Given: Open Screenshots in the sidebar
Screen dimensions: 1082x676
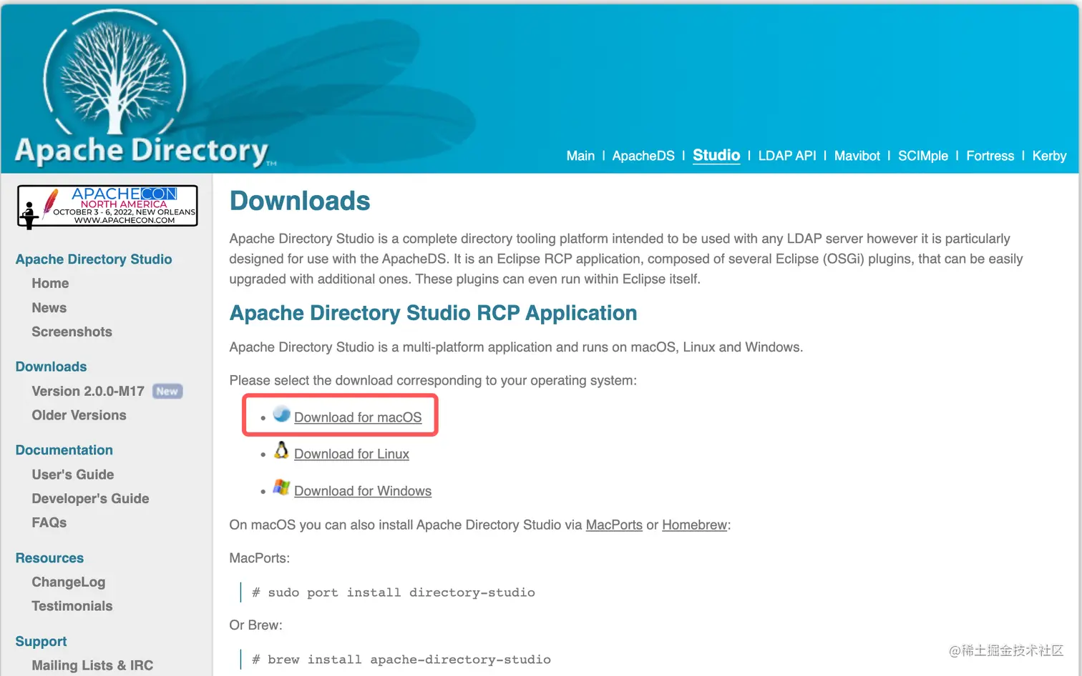Looking at the screenshot, I should pyautogui.click(x=72, y=332).
